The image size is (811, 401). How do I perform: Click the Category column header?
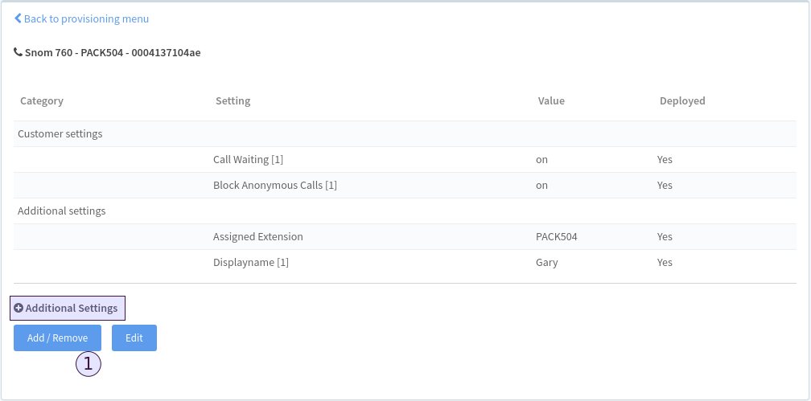42,101
